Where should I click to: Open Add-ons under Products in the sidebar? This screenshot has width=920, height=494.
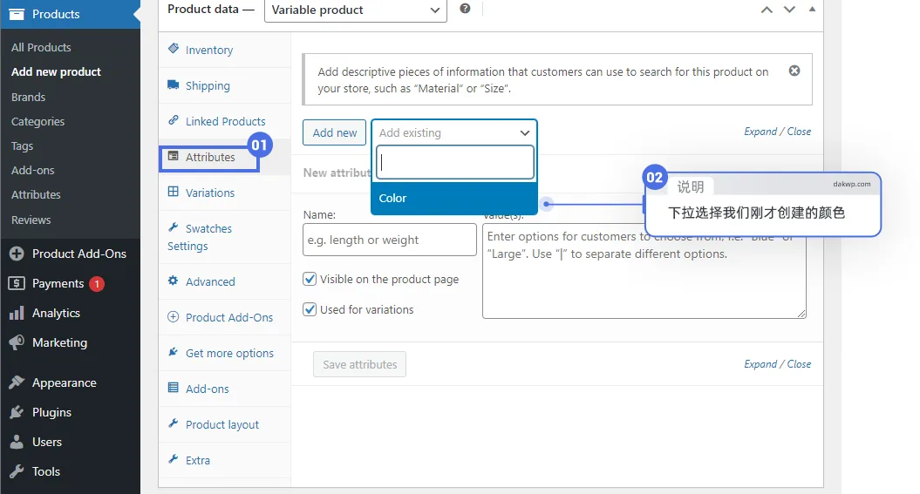tap(33, 170)
